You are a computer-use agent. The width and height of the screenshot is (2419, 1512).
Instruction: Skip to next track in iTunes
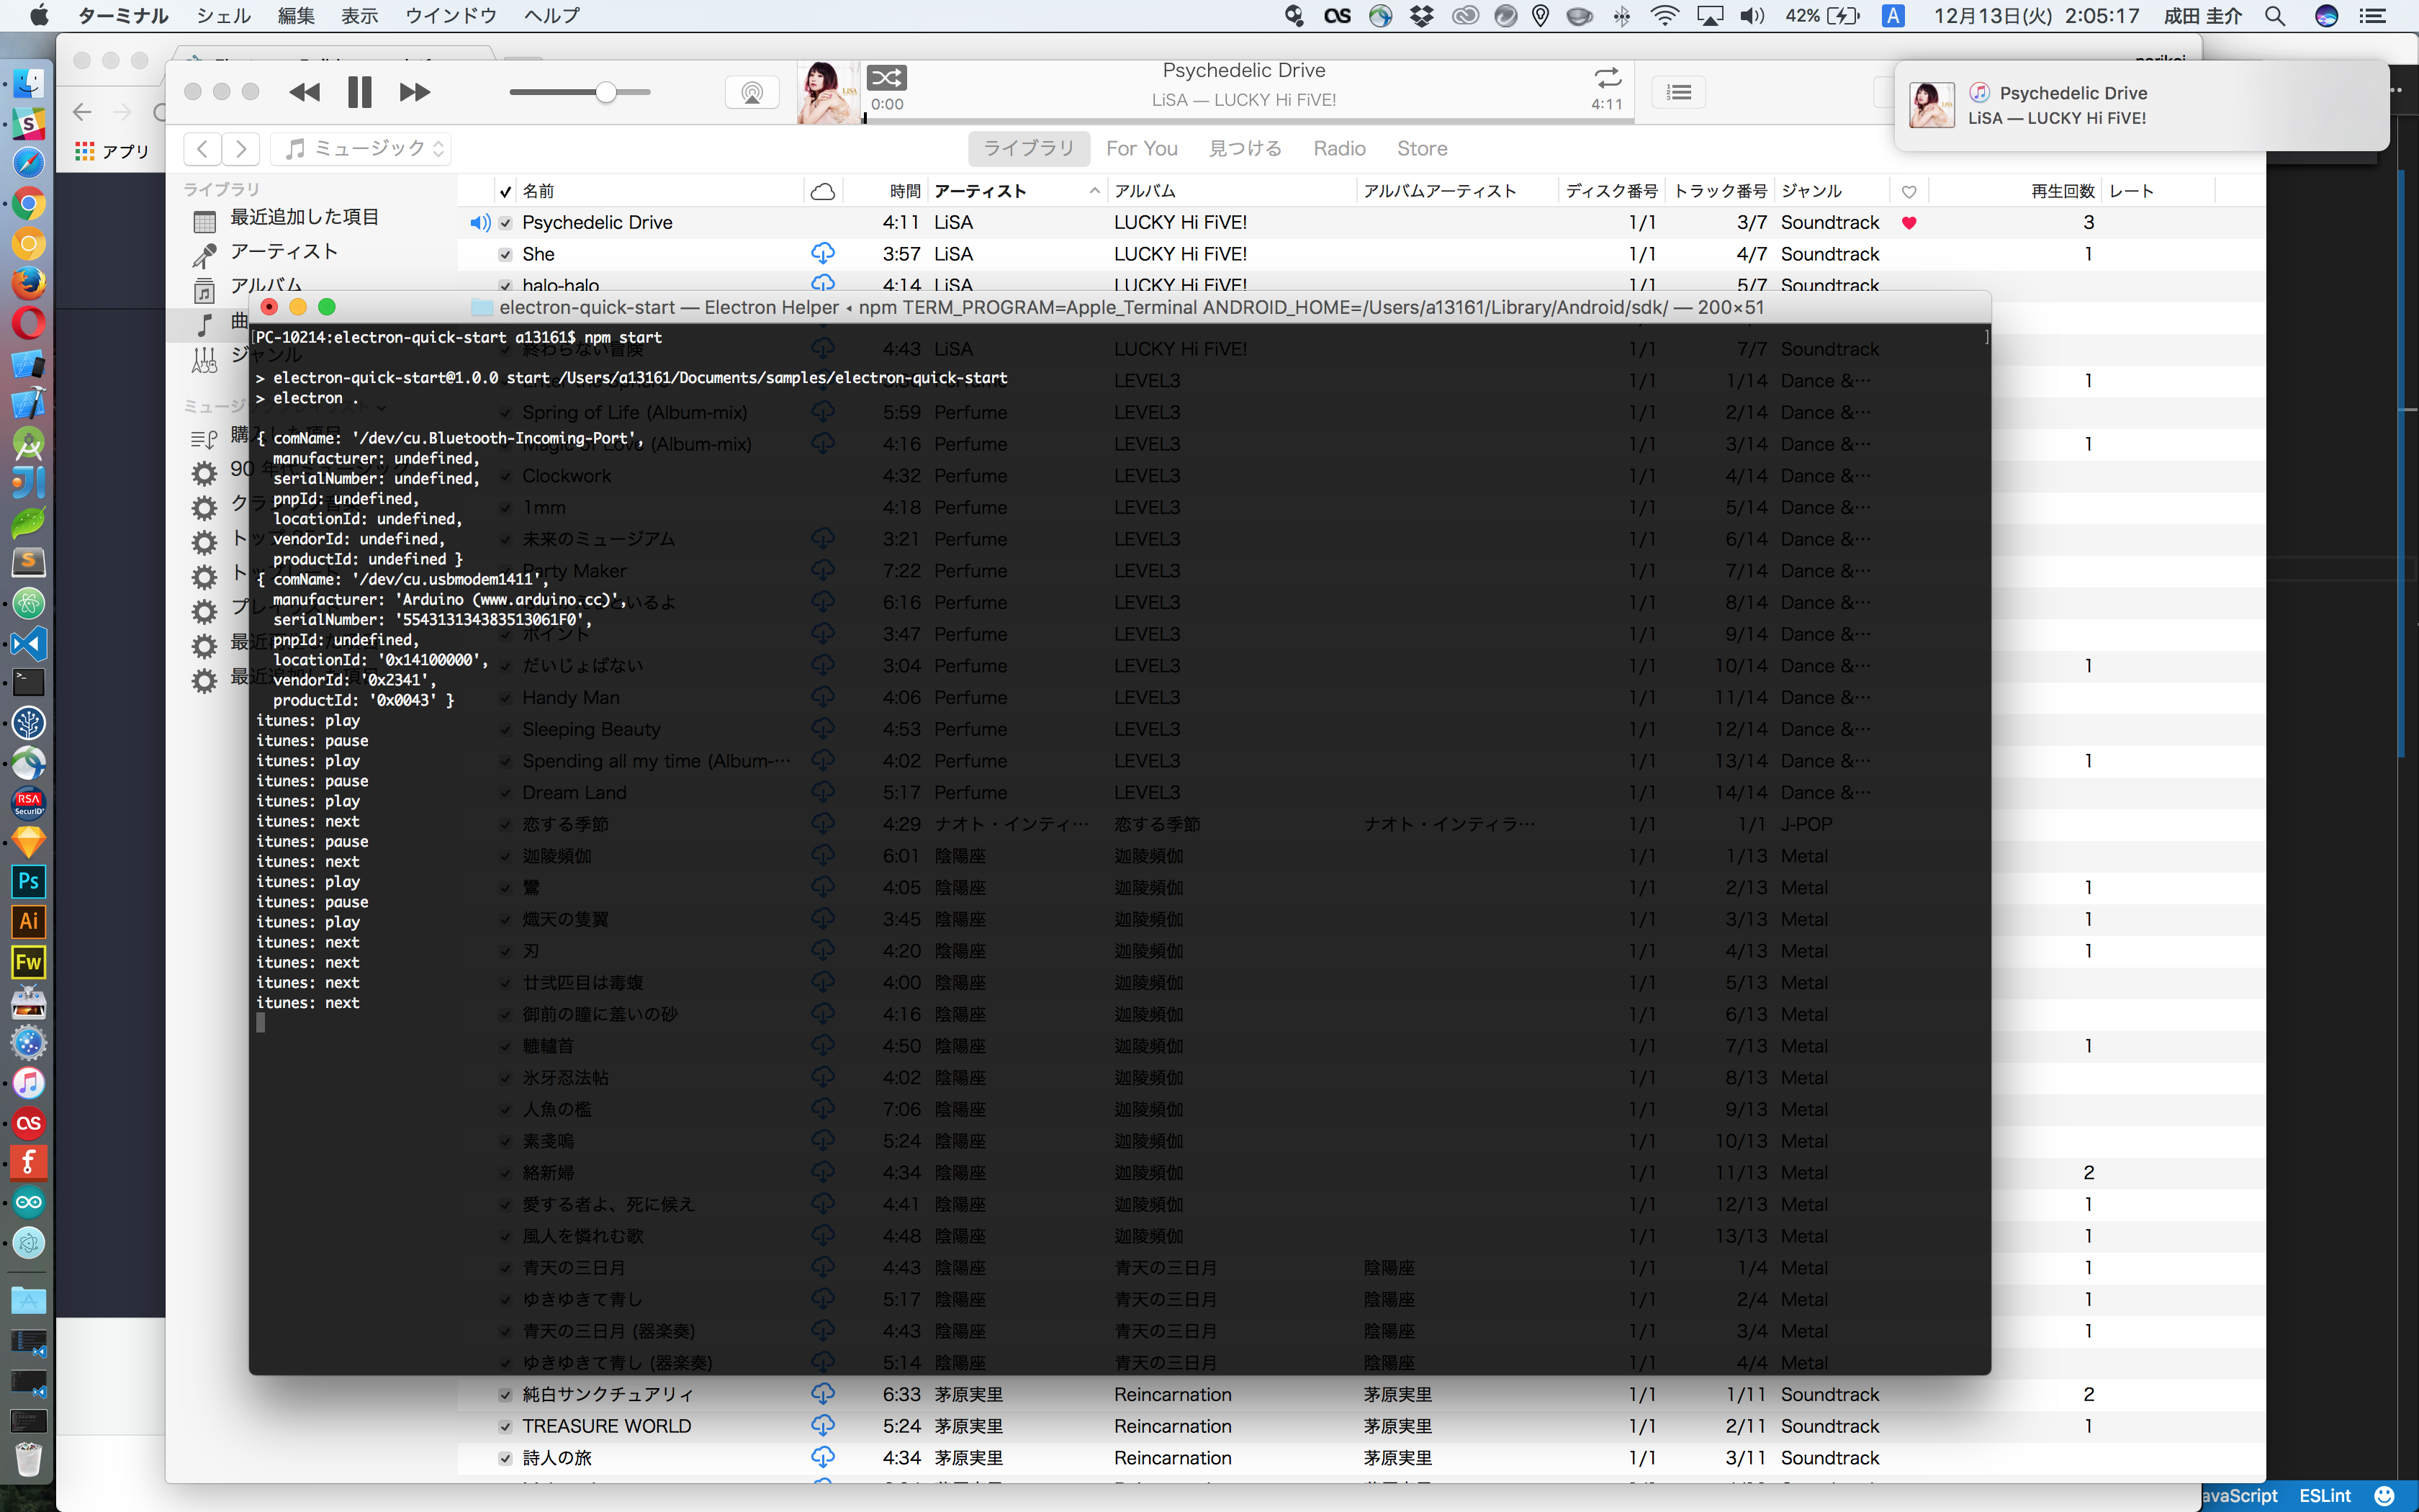pos(415,92)
